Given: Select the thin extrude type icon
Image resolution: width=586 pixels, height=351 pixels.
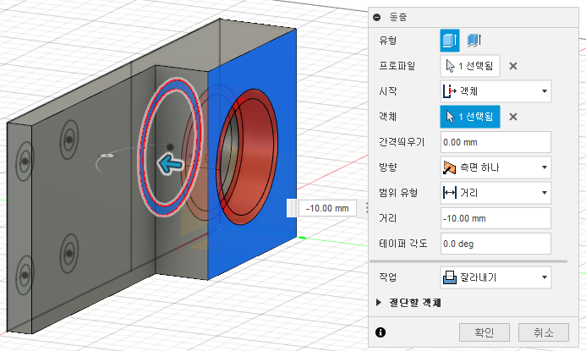Looking at the screenshot, I should [474, 40].
